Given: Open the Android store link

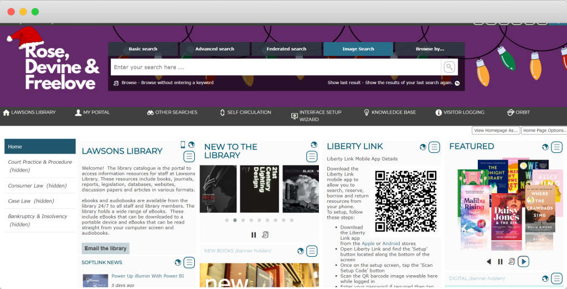Looking at the screenshot, I should (x=391, y=244).
